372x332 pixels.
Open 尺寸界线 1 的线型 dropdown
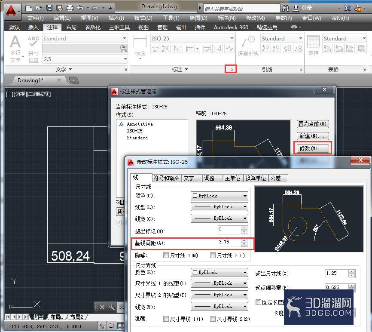pos(220,283)
